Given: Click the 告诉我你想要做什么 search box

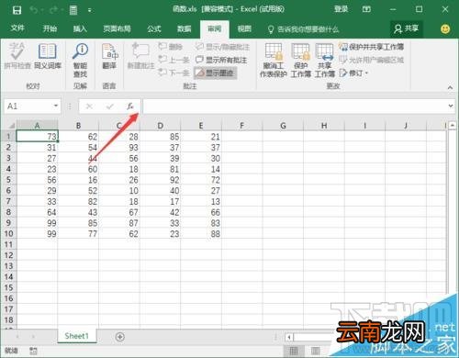Looking at the screenshot, I should pyautogui.click(x=303, y=29).
